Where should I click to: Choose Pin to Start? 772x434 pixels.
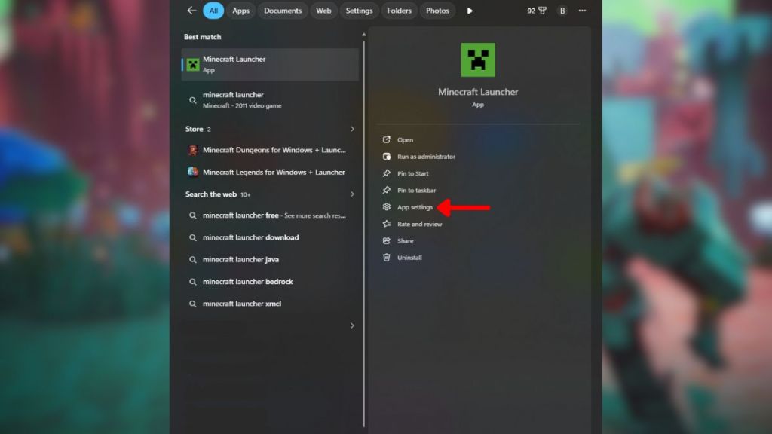(413, 174)
